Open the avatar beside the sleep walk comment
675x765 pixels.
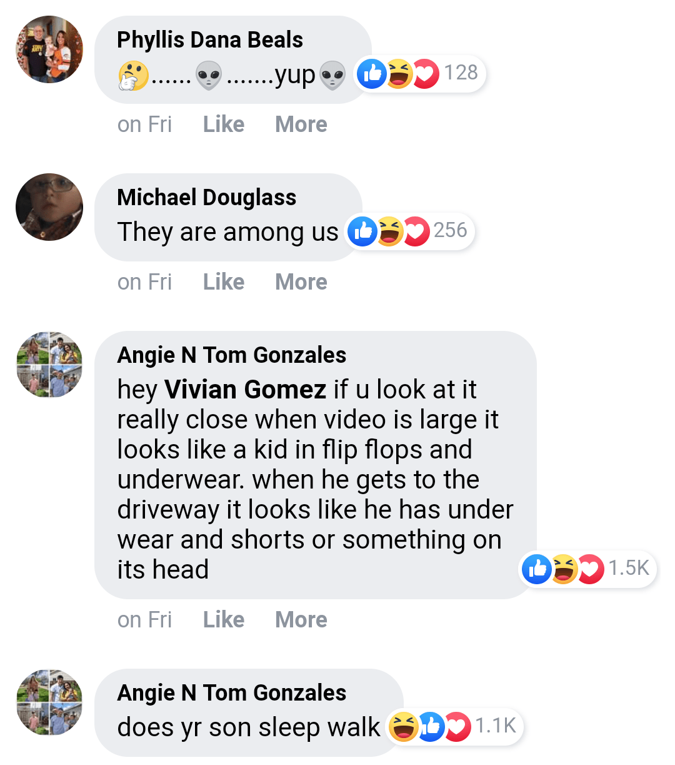point(49,702)
